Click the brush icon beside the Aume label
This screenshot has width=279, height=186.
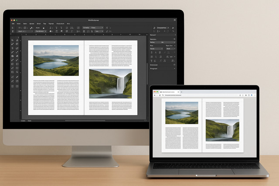tap(31, 28)
